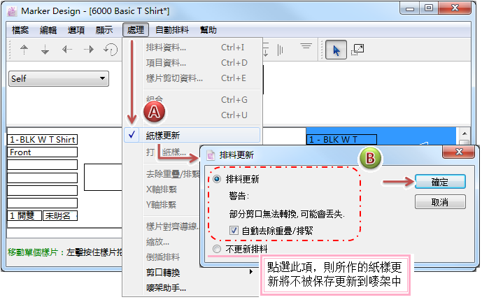Open the 檔案 menu
482x302 pixels.
point(20,30)
